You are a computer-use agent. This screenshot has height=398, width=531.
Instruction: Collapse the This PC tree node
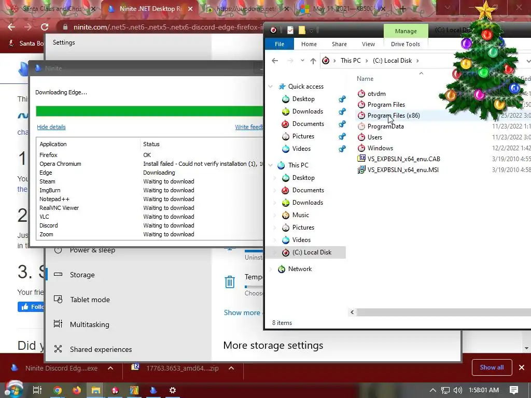point(270,165)
